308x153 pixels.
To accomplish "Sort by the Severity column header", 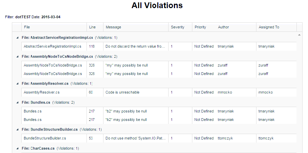I will pyautogui.click(x=180, y=27).
